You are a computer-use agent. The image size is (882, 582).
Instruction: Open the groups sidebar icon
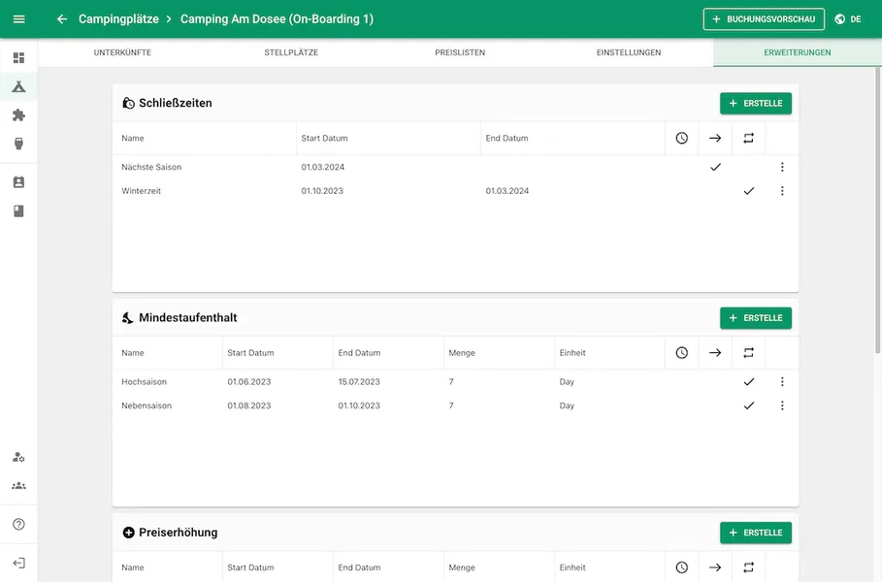coord(18,486)
